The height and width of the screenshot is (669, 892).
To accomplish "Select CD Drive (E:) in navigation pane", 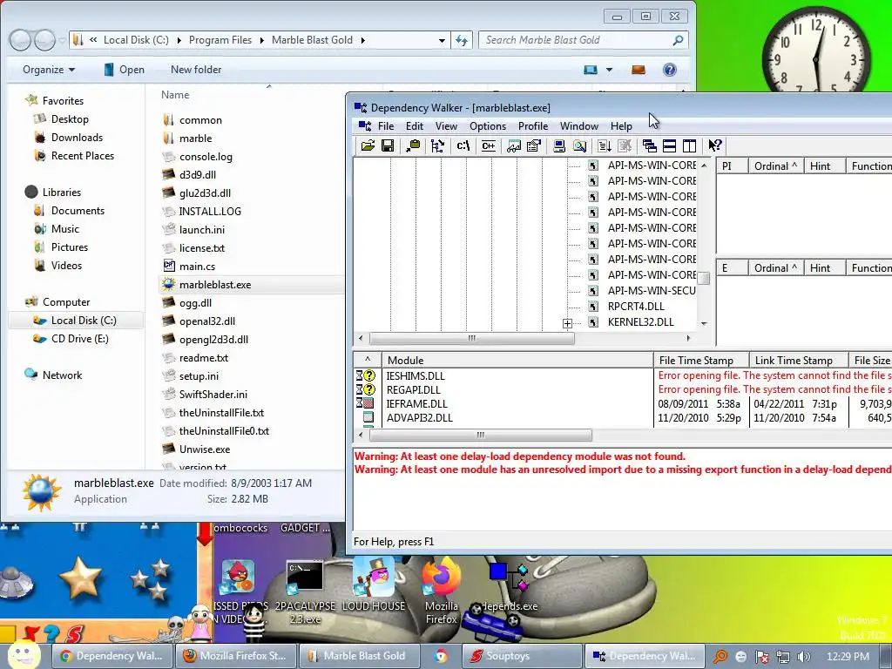I will pos(79,339).
